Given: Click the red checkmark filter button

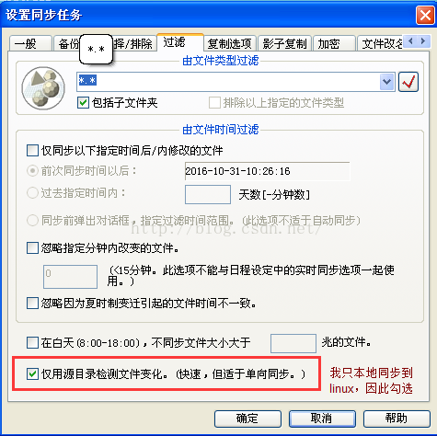Looking at the screenshot, I should pos(408,82).
